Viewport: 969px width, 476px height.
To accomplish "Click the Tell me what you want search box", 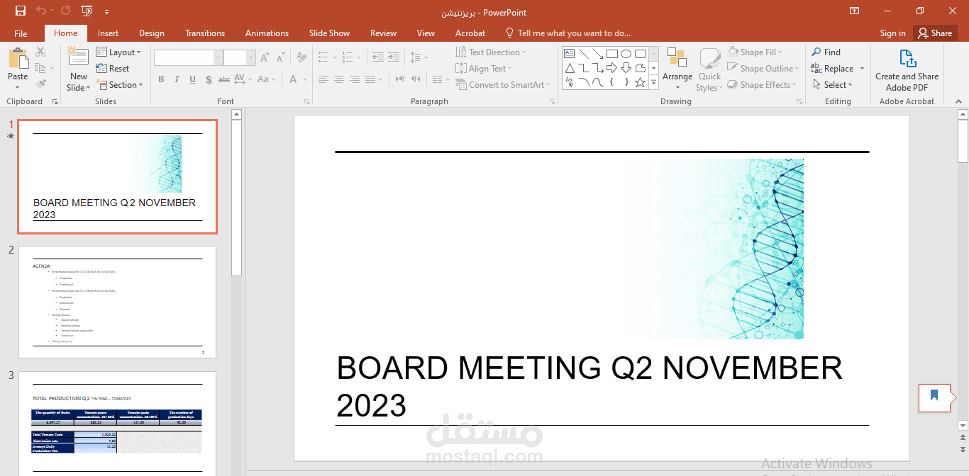I will (x=567, y=33).
